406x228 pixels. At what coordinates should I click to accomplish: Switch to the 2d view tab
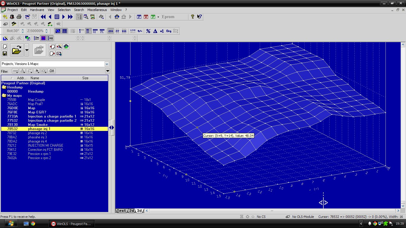tap(131, 211)
